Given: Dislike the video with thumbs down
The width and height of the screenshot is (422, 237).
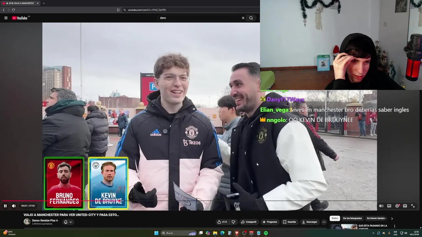Looking at the screenshot, I should [x=233, y=222].
